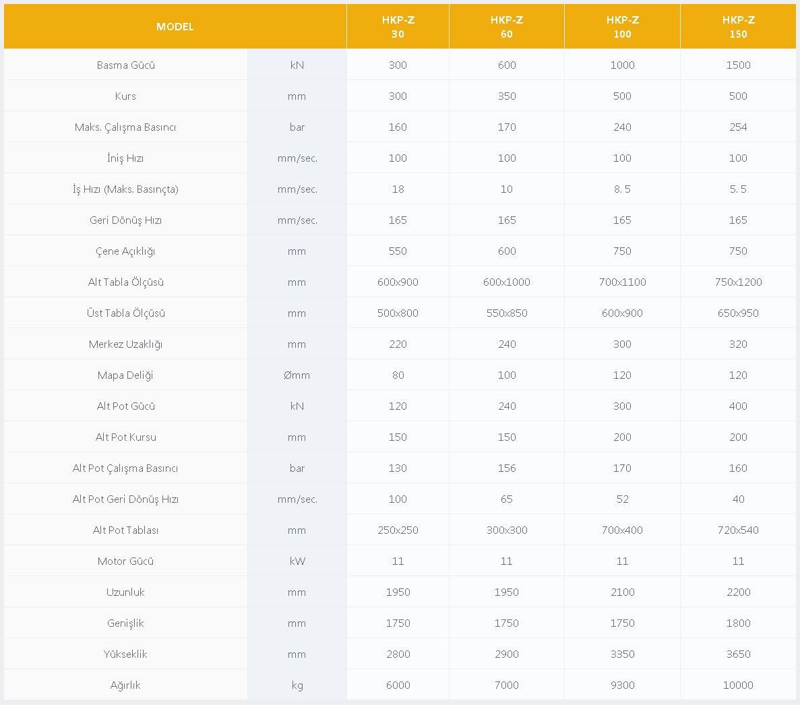The image size is (800, 705).
Task: Click the 2100 Uzunluk value
Action: (x=623, y=592)
